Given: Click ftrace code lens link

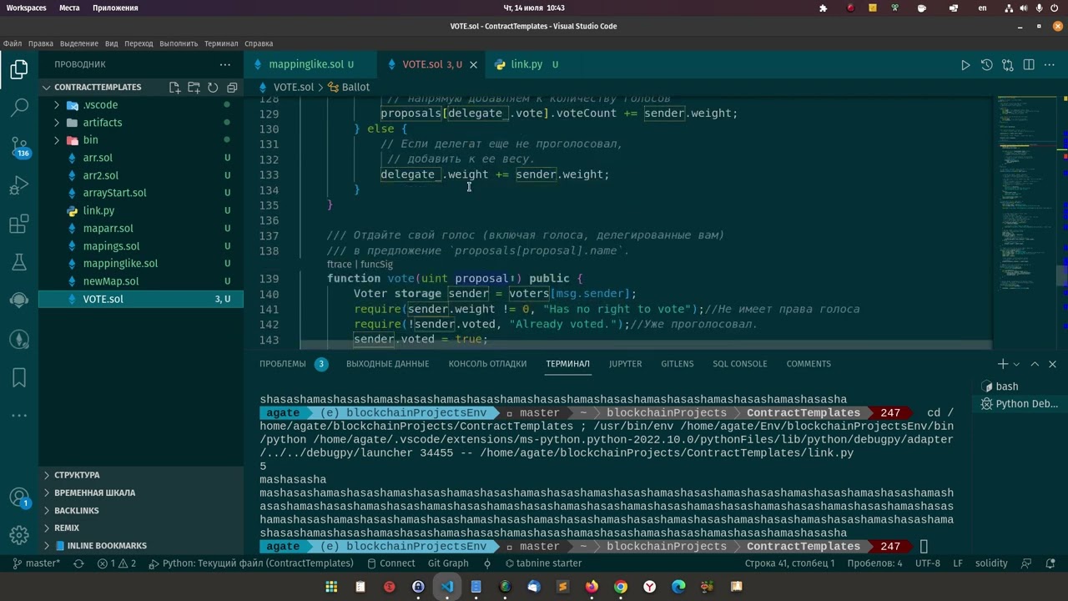Looking at the screenshot, I should coord(340,265).
